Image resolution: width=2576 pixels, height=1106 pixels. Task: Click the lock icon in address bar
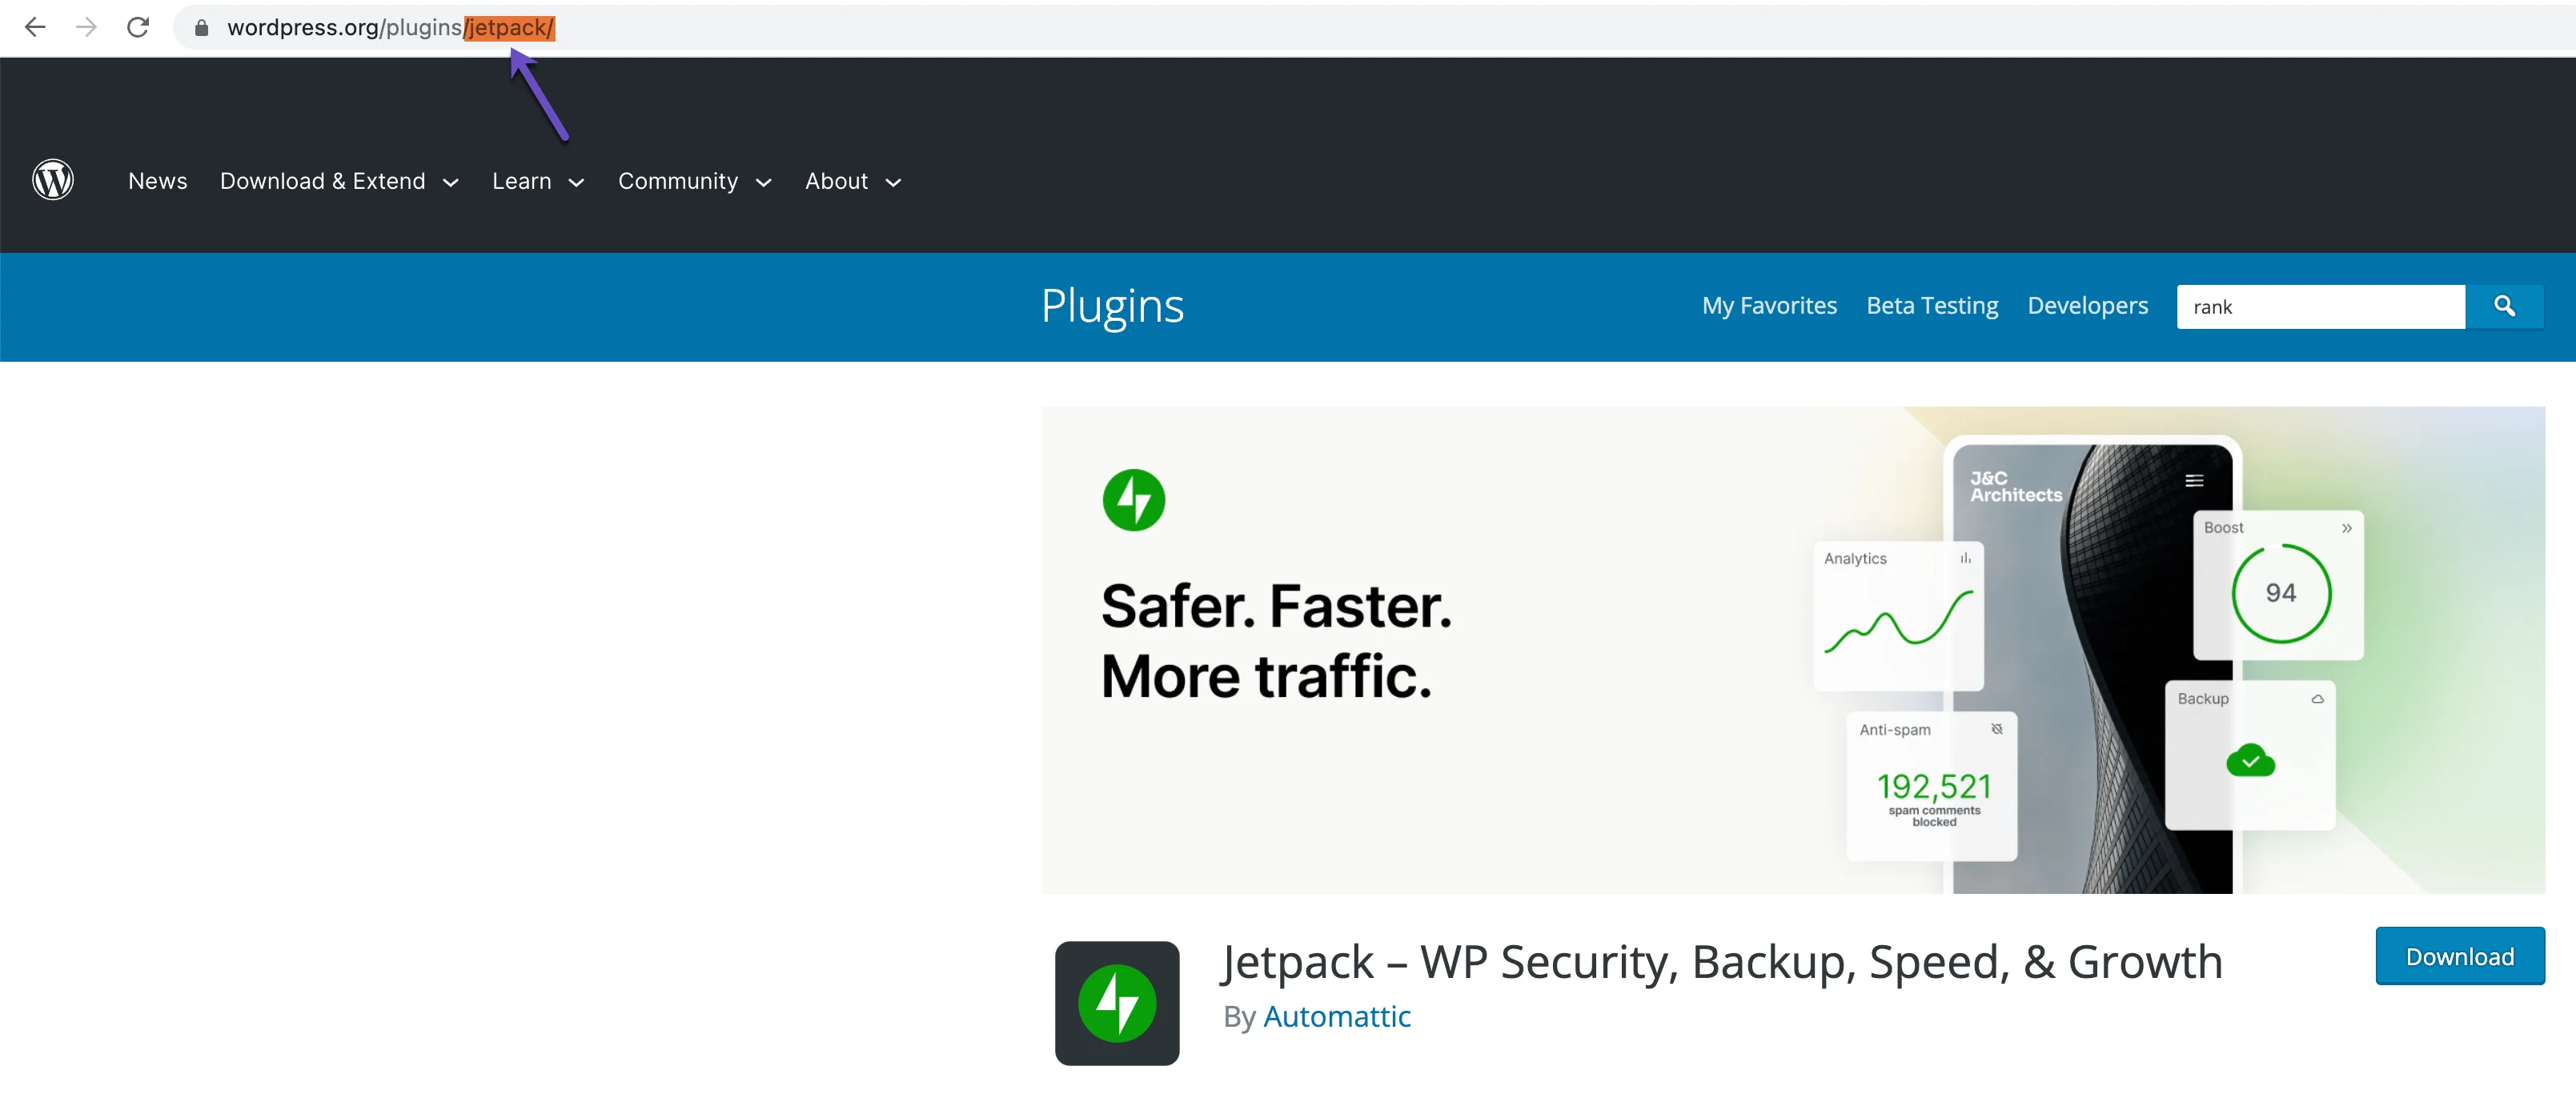(201, 28)
